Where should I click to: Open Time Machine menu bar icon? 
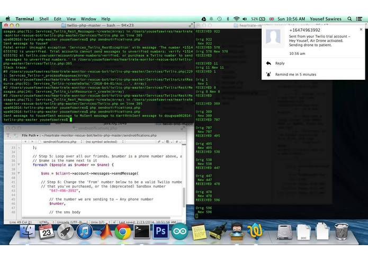219,19
